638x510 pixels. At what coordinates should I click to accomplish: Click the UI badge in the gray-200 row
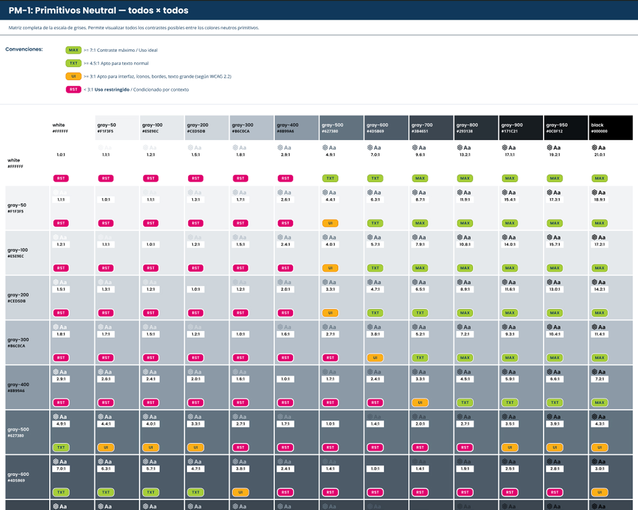coord(330,313)
